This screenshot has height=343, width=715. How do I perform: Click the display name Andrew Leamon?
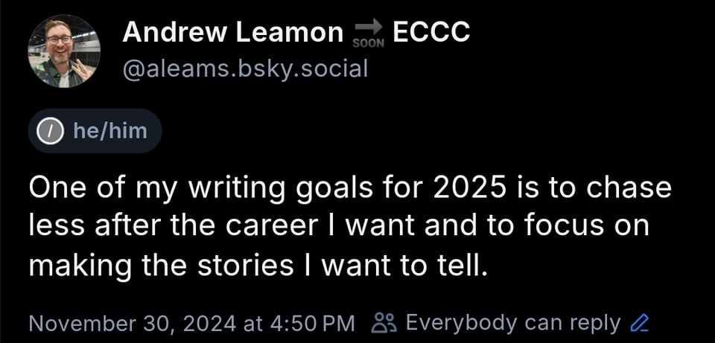232,31
